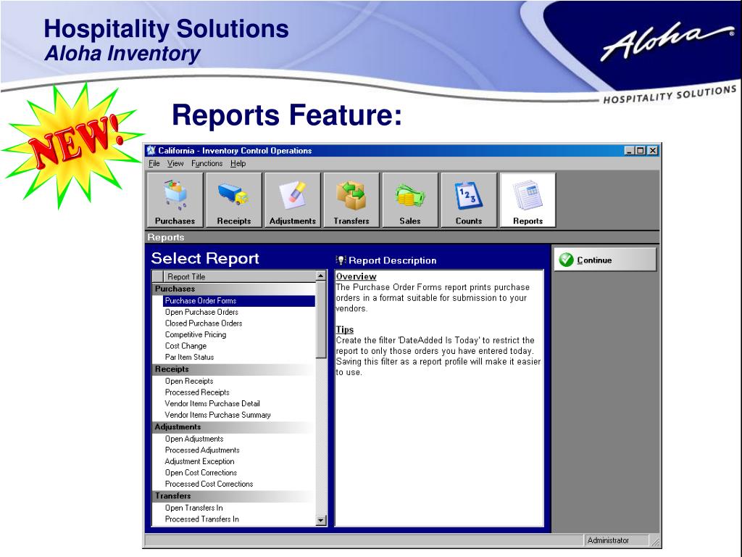Select the Processed Receipts report

(x=197, y=392)
